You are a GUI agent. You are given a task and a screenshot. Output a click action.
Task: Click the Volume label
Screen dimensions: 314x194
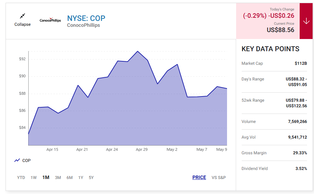[x=249, y=122]
